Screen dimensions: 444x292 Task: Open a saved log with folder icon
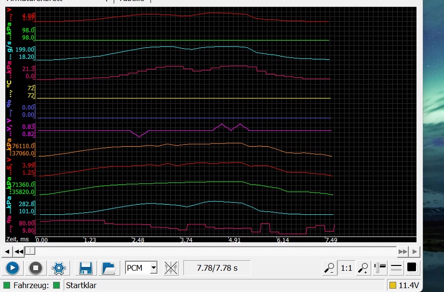pyautogui.click(x=109, y=268)
